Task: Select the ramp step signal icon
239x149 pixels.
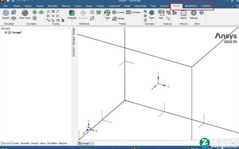Action: 58,12
